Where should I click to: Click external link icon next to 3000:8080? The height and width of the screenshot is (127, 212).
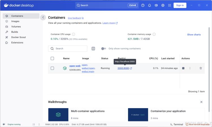131,68
